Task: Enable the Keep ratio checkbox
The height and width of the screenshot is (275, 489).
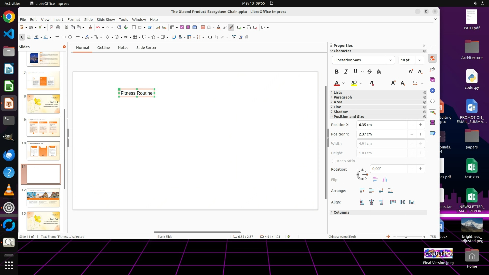Action: pos(334,161)
